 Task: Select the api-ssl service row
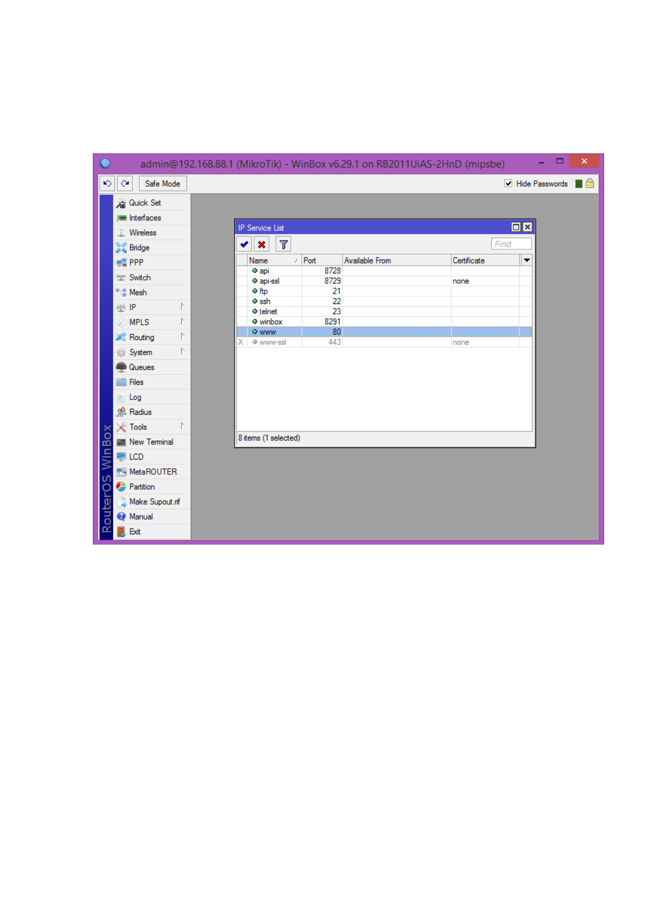[x=384, y=281]
